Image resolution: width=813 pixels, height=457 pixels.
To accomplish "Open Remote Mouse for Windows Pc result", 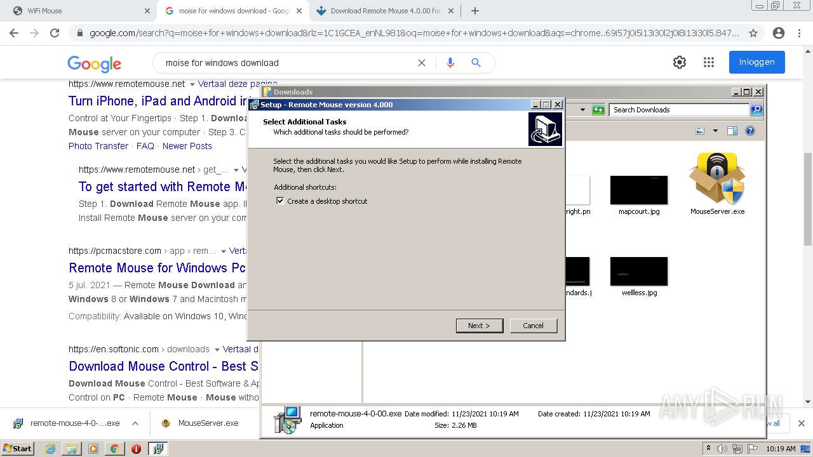I will [157, 268].
